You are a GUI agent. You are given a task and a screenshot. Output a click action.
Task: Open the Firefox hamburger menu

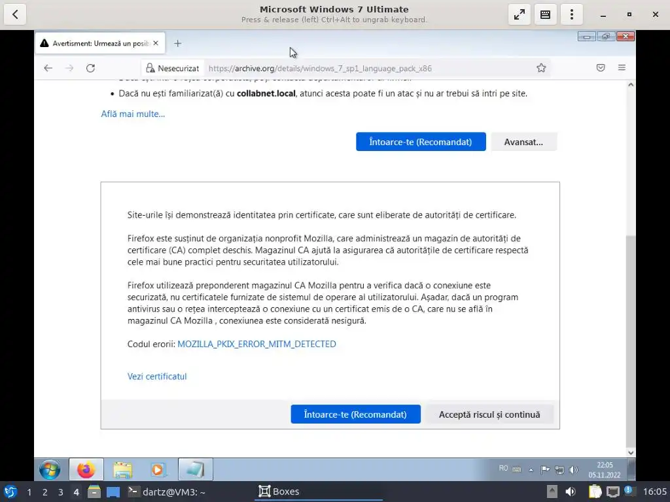[x=622, y=67]
